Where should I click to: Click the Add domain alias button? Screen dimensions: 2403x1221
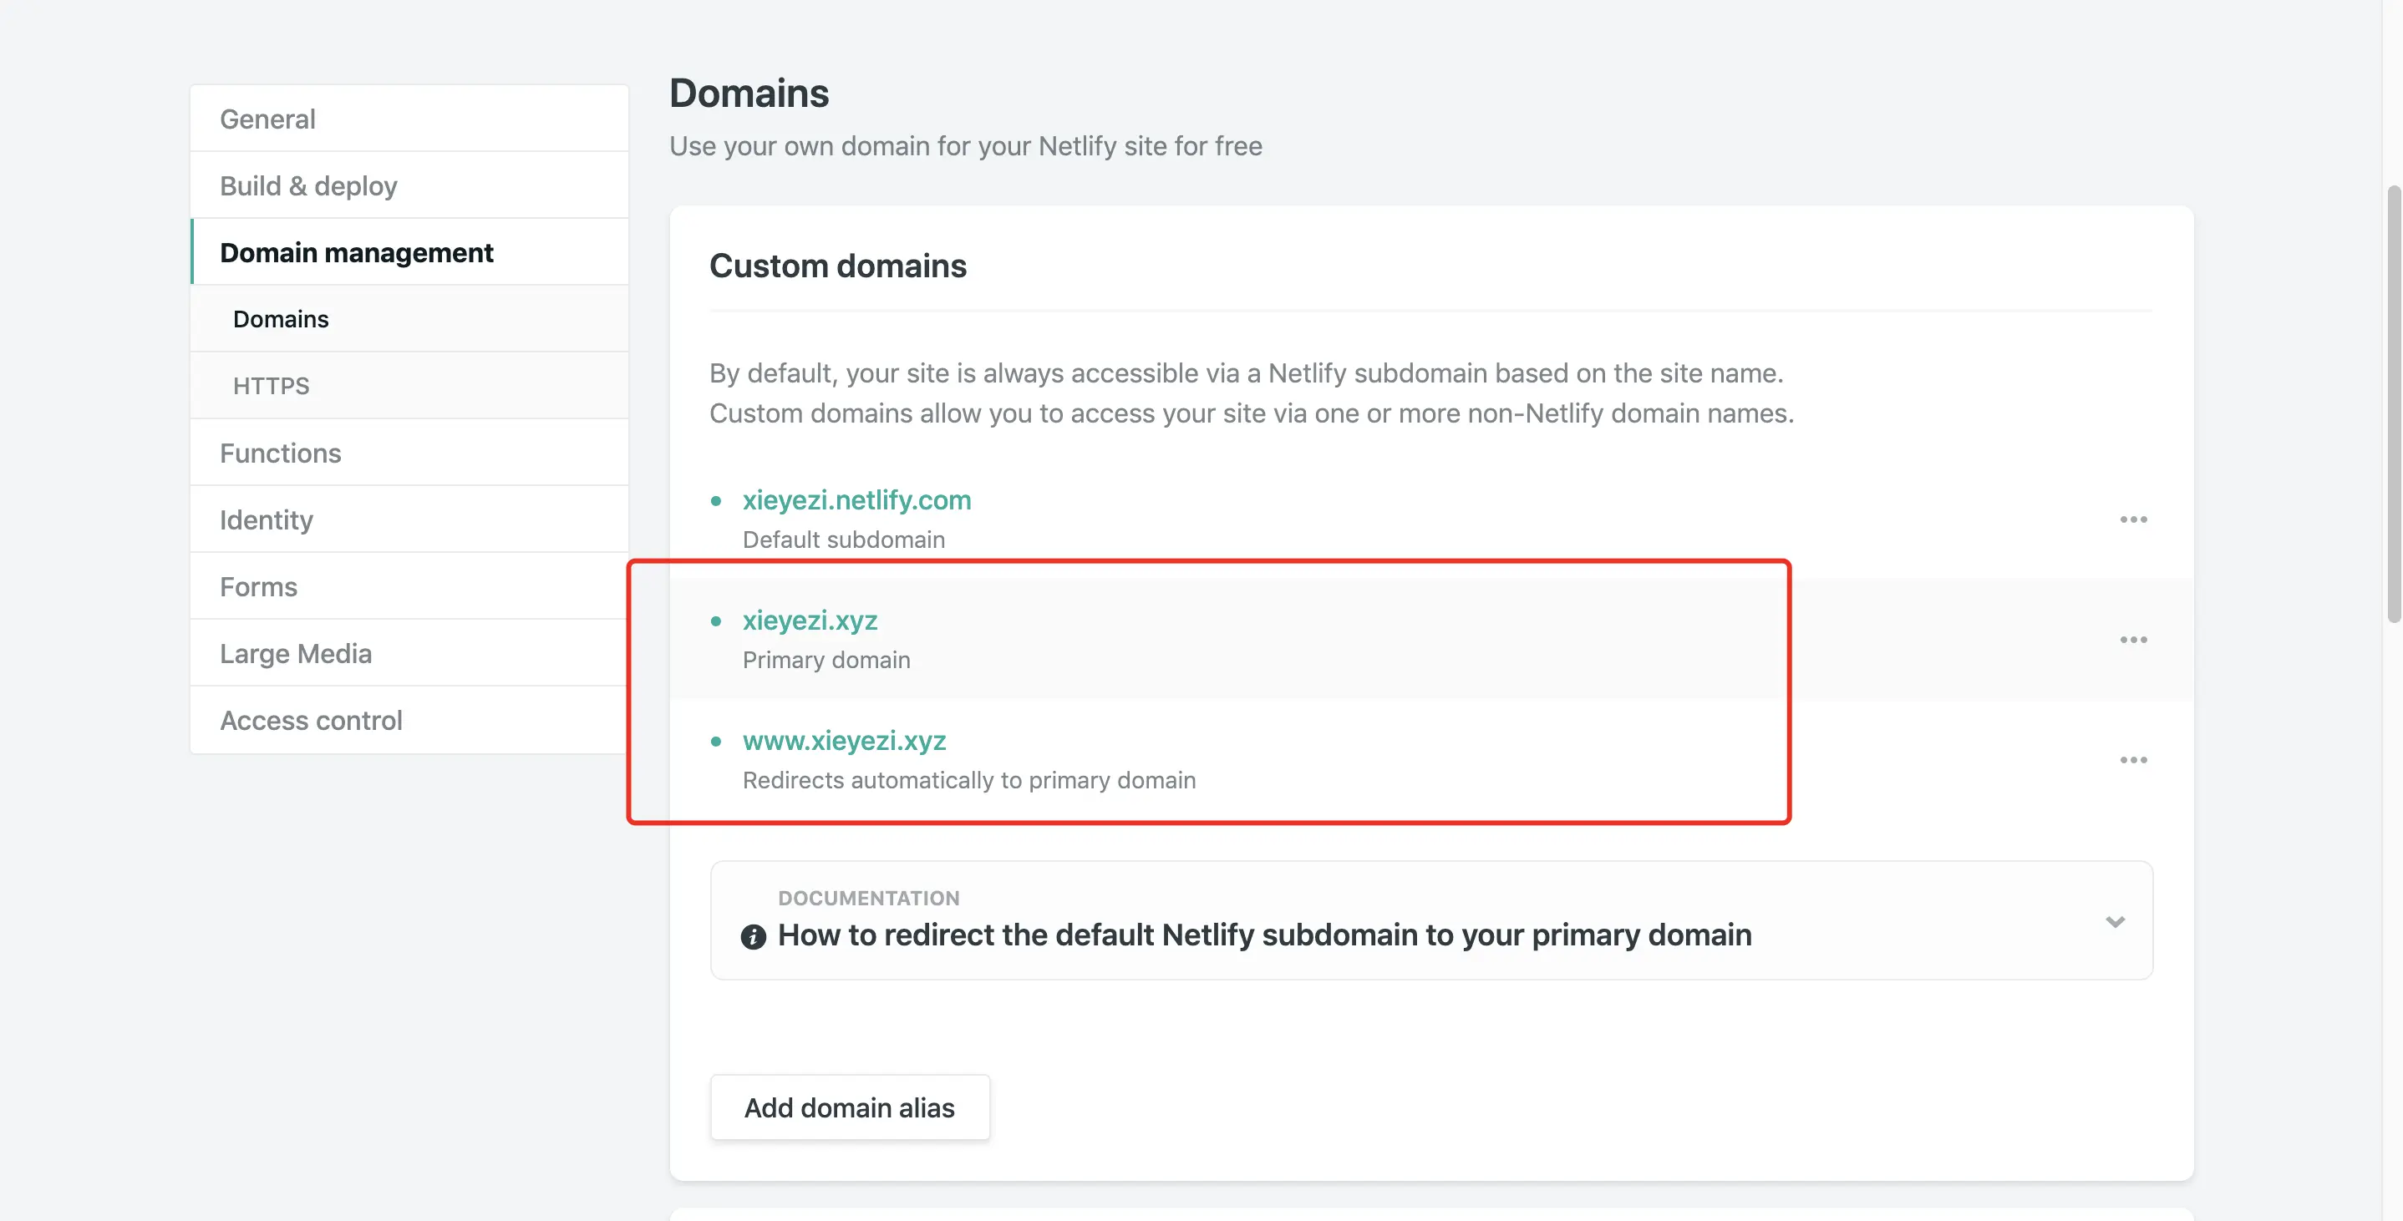click(849, 1107)
